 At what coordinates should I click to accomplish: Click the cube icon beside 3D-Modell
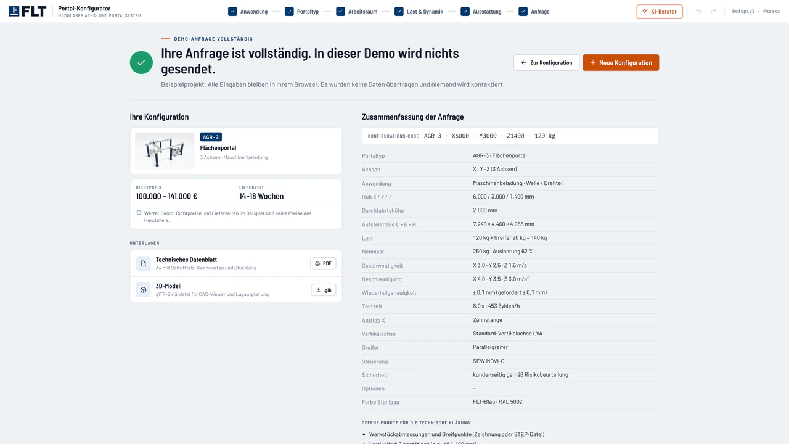pyautogui.click(x=143, y=290)
